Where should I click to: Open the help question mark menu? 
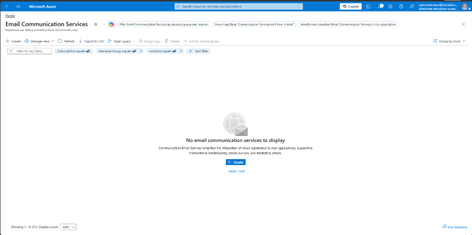coord(401,6)
